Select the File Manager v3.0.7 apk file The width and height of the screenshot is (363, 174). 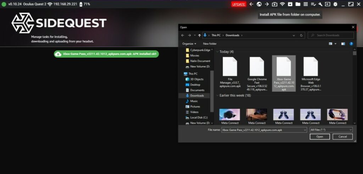pos(230,72)
